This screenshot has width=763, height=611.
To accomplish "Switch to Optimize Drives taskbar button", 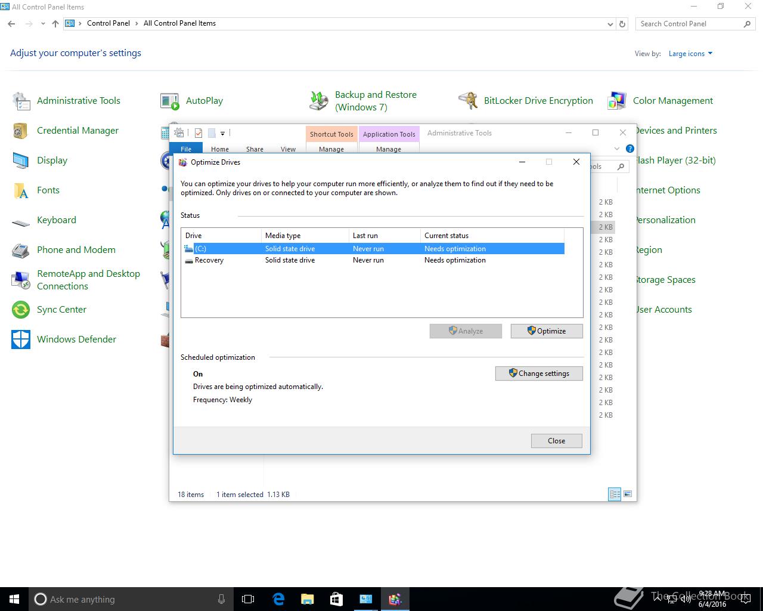I will 395,599.
